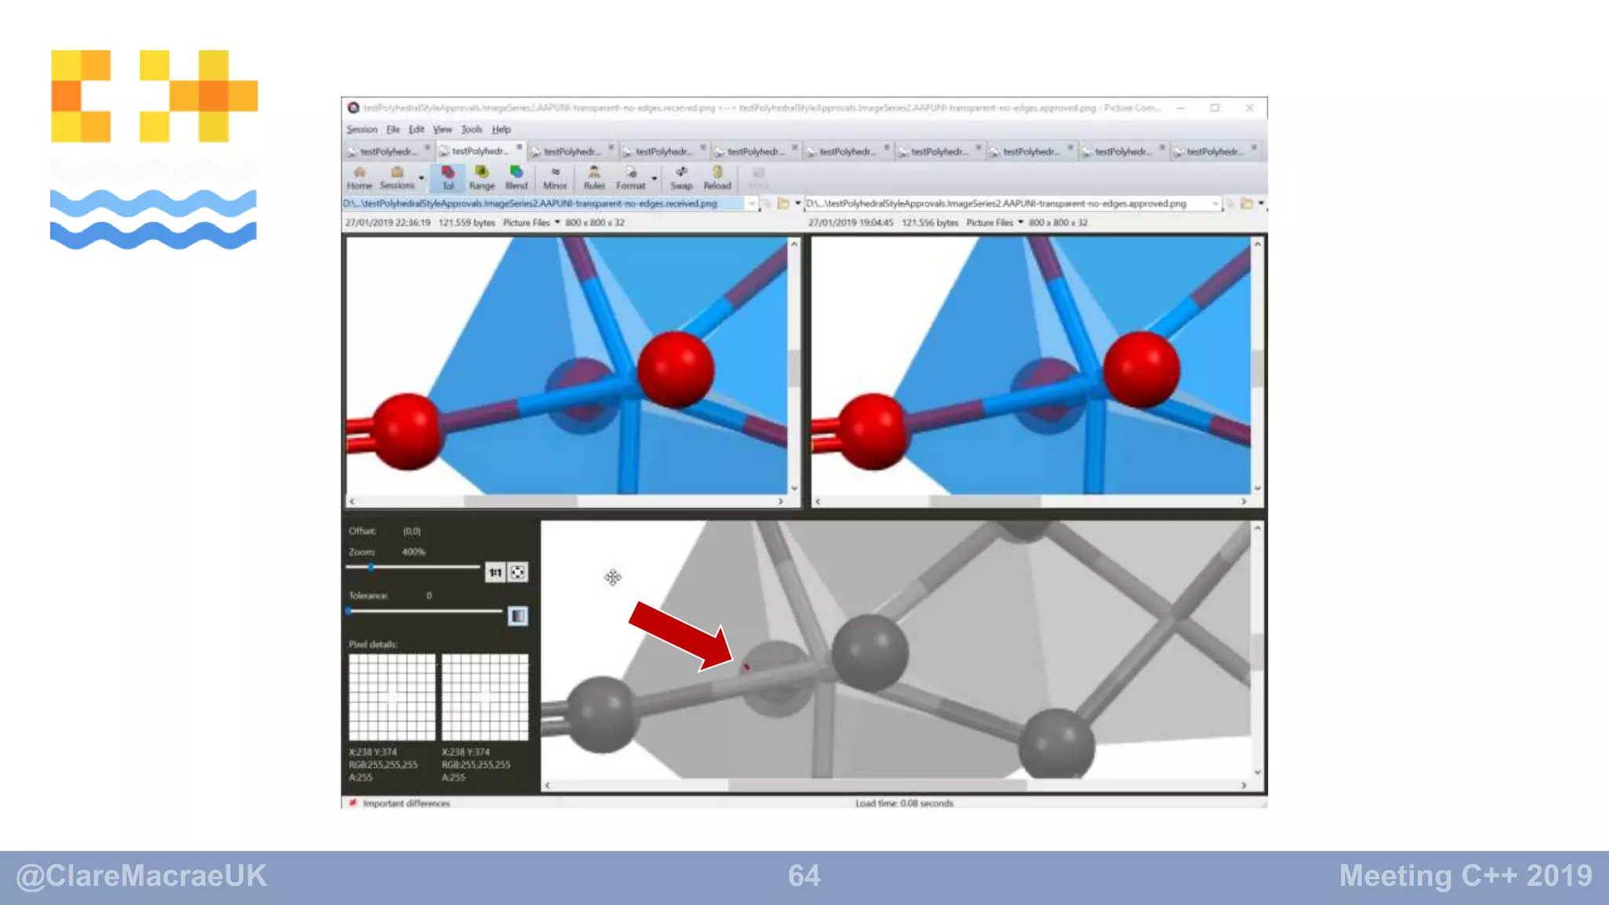1609x905 pixels.
Task: Select the Blend view icon
Action: 516,178
